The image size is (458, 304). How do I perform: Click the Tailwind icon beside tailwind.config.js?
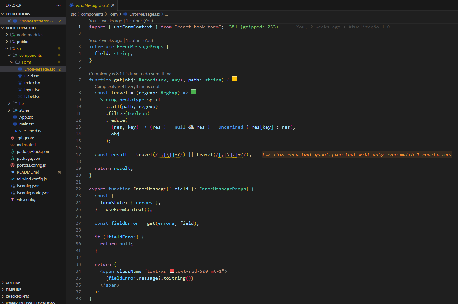[x=13, y=179]
